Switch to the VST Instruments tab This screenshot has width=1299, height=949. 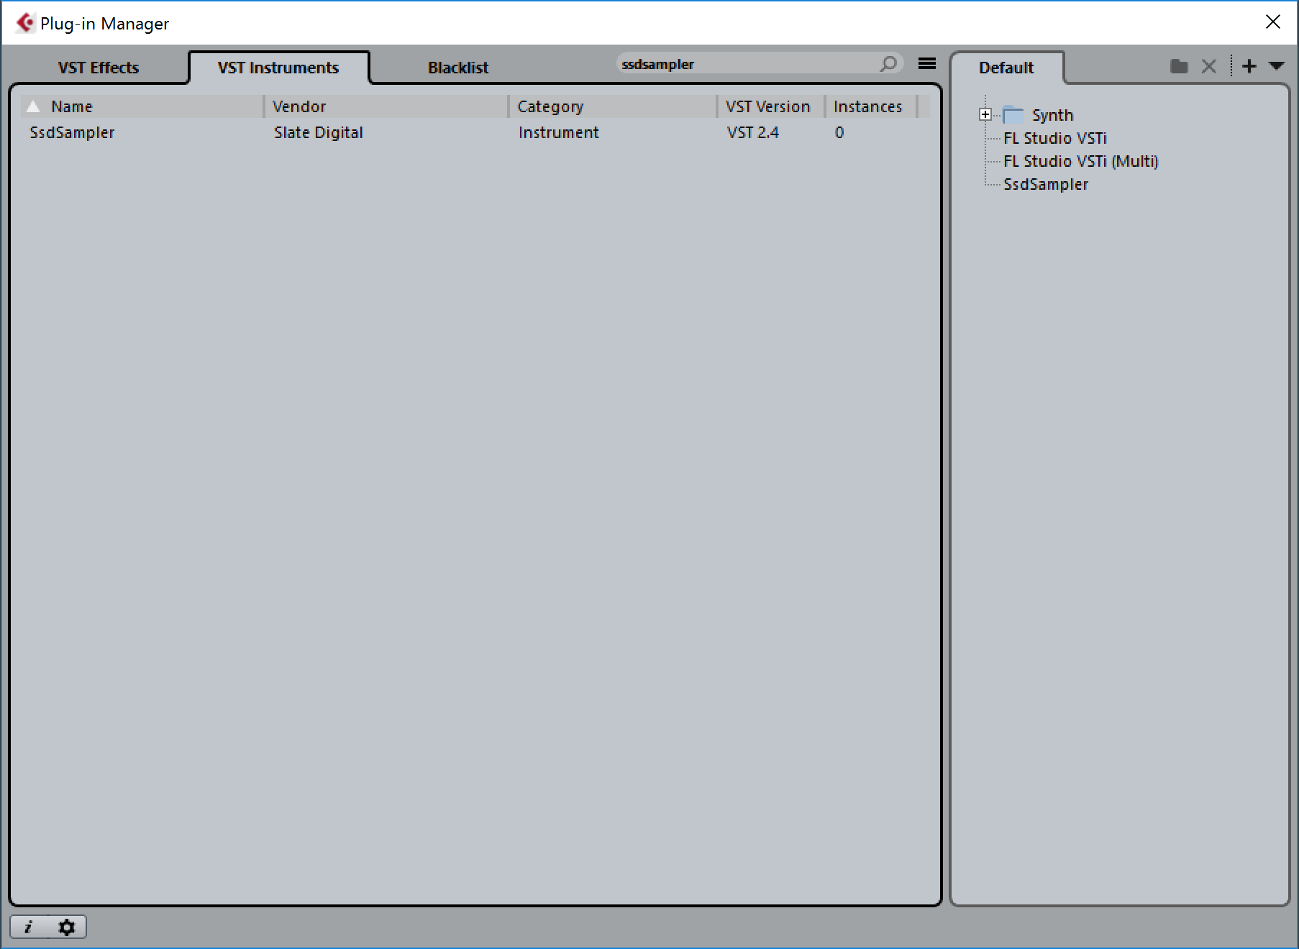tap(278, 68)
